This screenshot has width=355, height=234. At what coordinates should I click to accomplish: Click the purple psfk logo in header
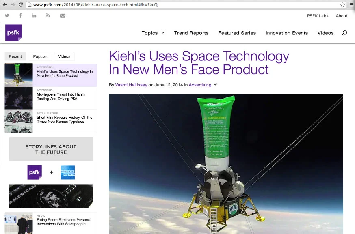tap(13, 32)
